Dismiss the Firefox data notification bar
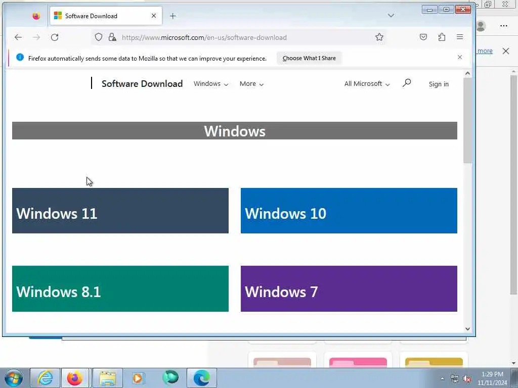 click(460, 57)
